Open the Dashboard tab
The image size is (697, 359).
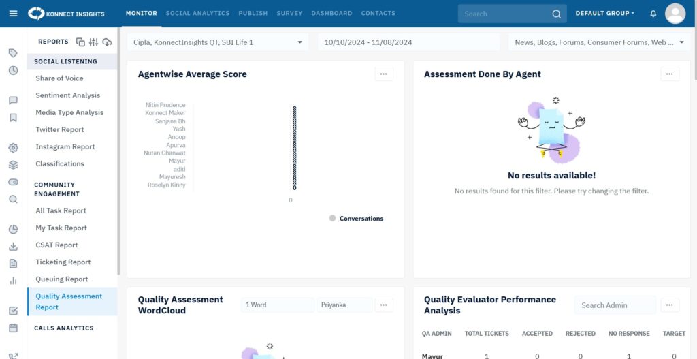(331, 14)
